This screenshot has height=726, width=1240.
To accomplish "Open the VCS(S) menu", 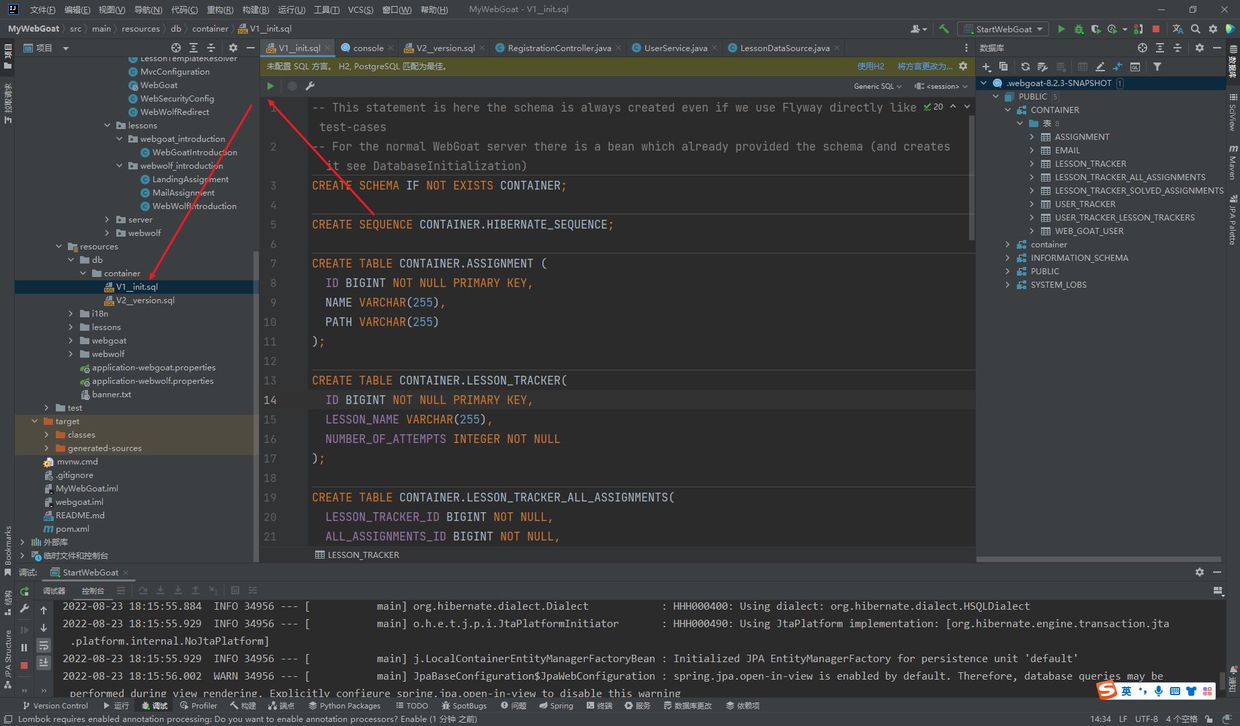I will pyautogui.click(x=361, y=9).
